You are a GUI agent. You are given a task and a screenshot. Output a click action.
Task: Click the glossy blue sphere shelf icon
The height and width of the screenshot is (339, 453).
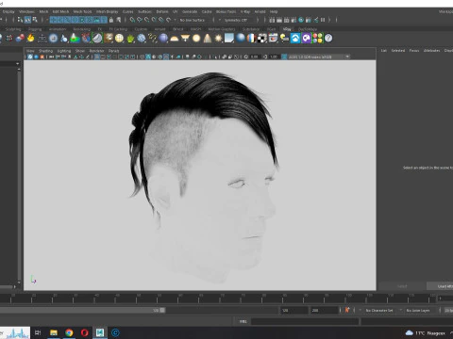241,39
